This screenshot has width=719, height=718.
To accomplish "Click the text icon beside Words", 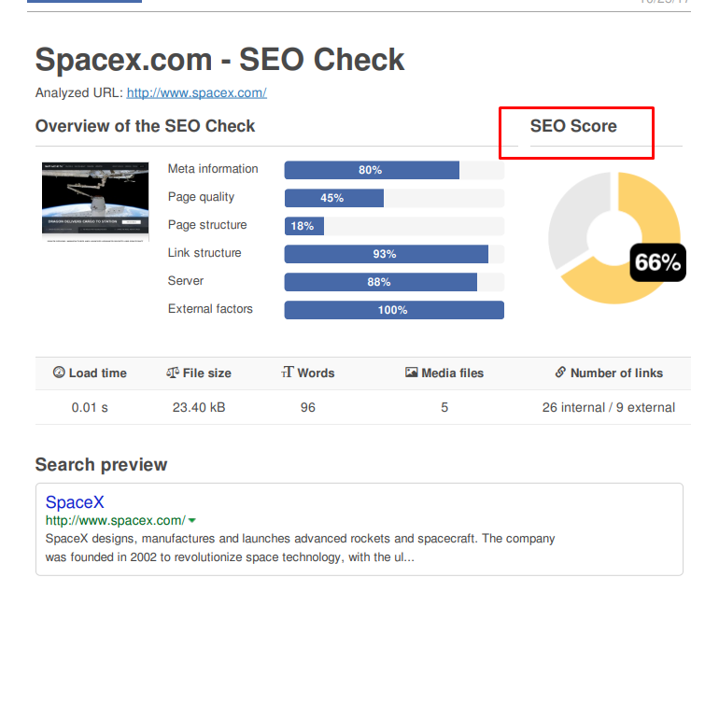I will [288, 373].
